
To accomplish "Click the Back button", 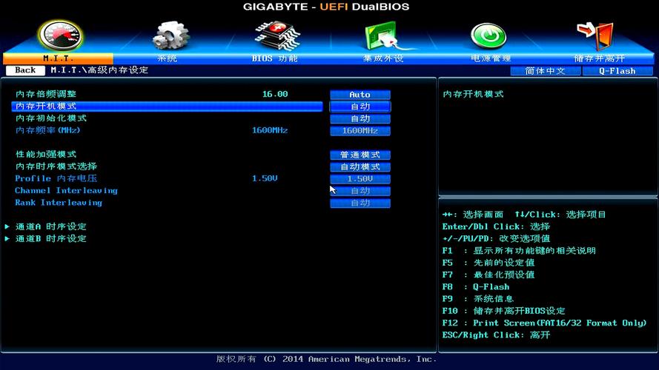I will [25, 70].
